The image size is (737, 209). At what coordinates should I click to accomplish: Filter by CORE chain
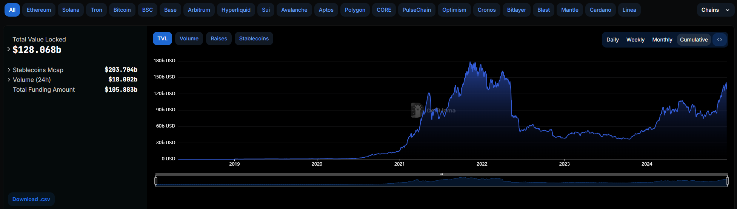(384, 10)
